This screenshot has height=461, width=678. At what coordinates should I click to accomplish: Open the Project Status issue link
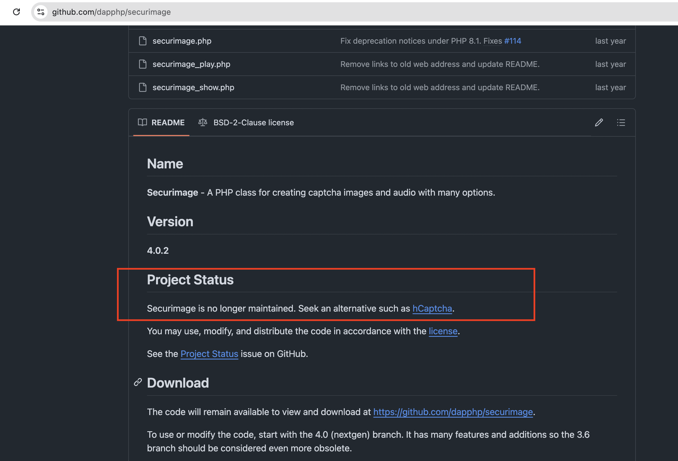209,354
